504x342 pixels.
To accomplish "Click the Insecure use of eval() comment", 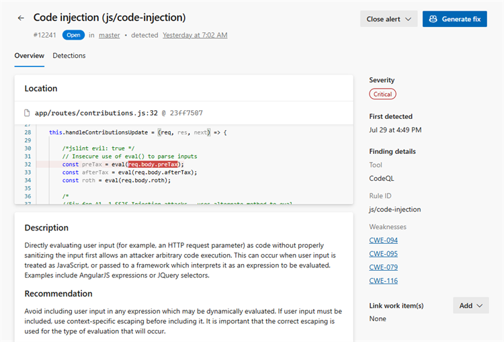I will tap(130, 156).
